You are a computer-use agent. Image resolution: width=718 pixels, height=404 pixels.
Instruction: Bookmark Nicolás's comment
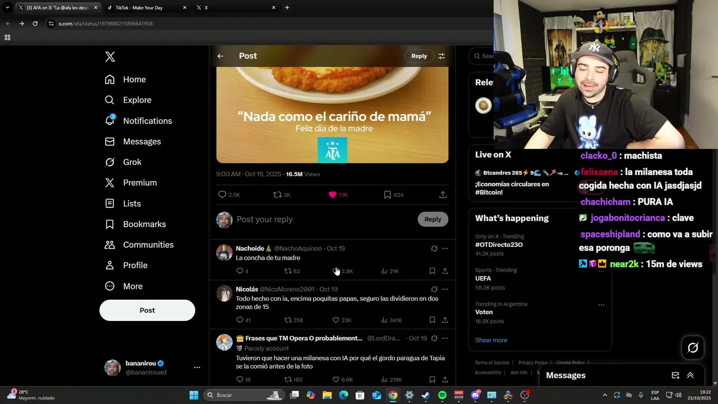(432, 320)
